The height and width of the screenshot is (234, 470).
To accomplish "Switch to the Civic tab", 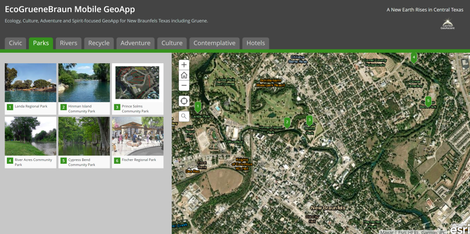I will click(15, 43).
